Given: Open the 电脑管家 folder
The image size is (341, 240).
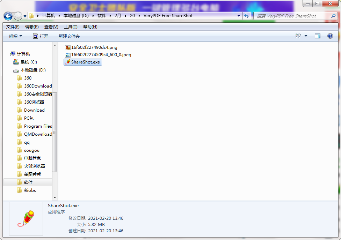Looking at the screenshot, I should (32, 158).
